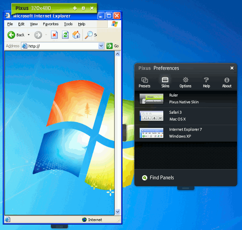Expand the Back button history dropdown arrow

29,35
